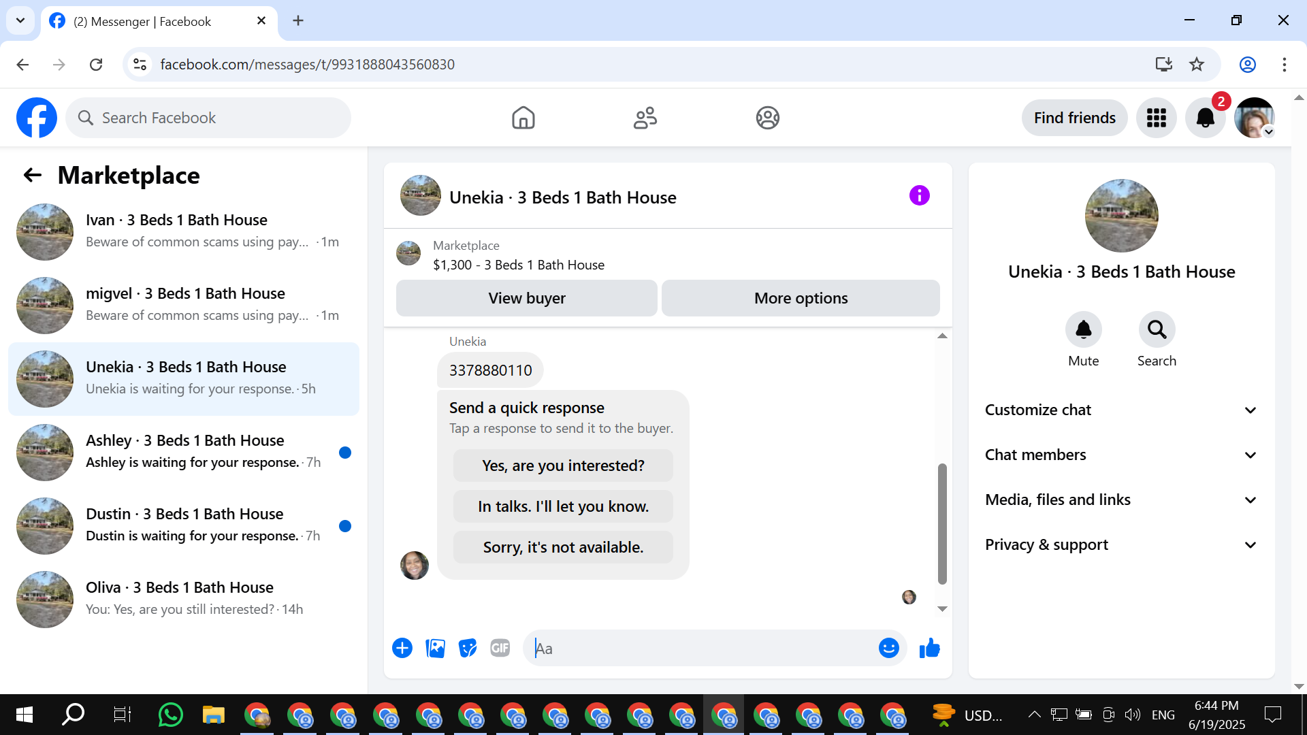Mute the Unekia conversation
Viewport: 1307px width, 735px height.
[x=1083, y=330]
